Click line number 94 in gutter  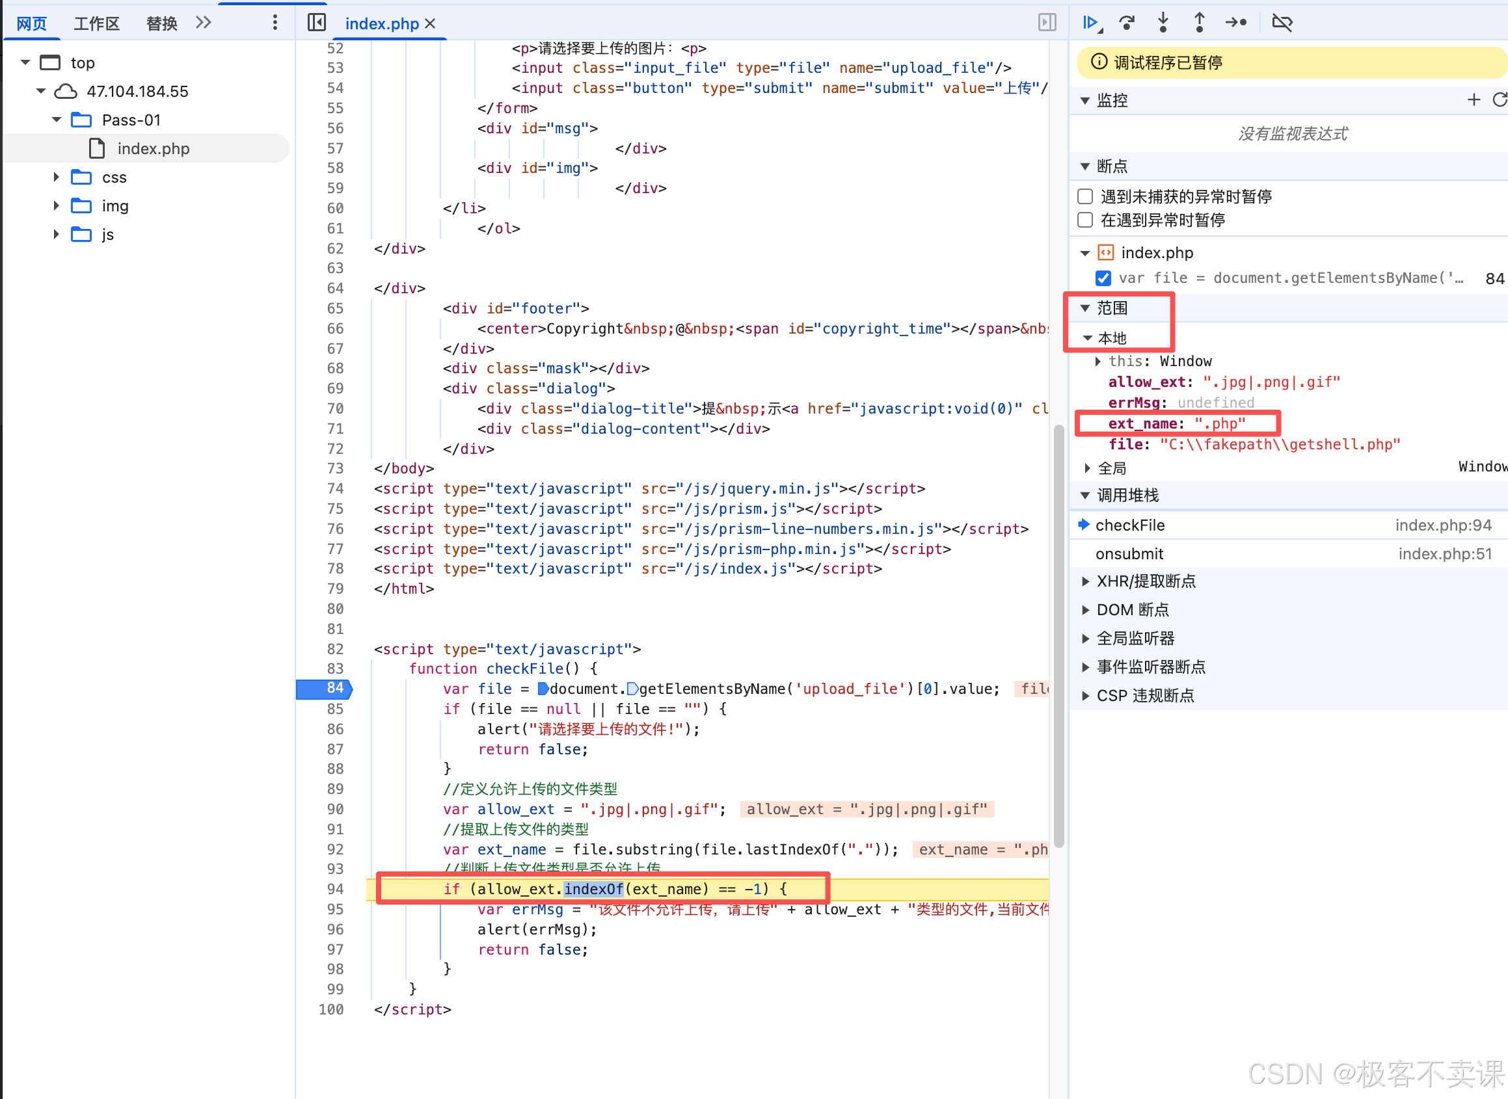coord(336,890)
